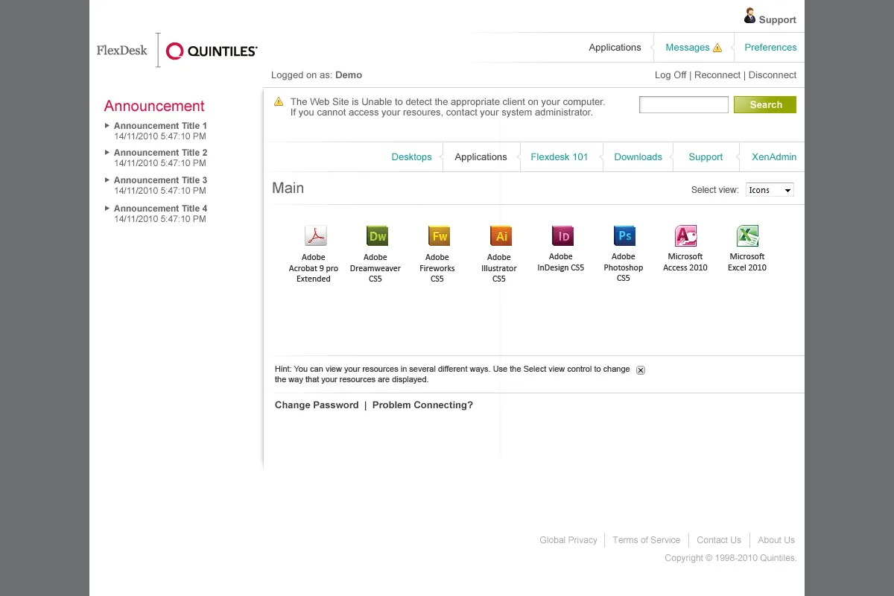Launch Microsoft Access 2010 icon
894x596 pixels.
click(686, 236)
